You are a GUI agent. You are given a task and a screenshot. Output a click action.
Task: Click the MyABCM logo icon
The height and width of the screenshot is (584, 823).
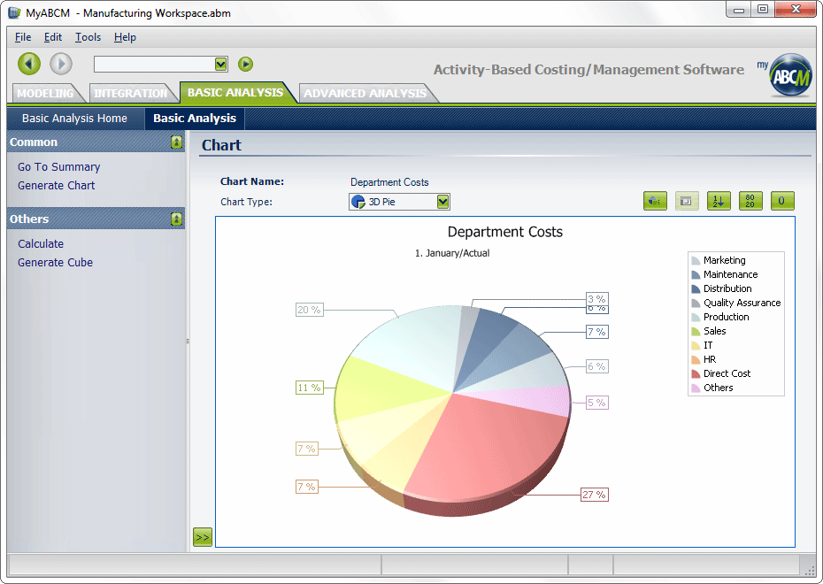tap(788, 74)
